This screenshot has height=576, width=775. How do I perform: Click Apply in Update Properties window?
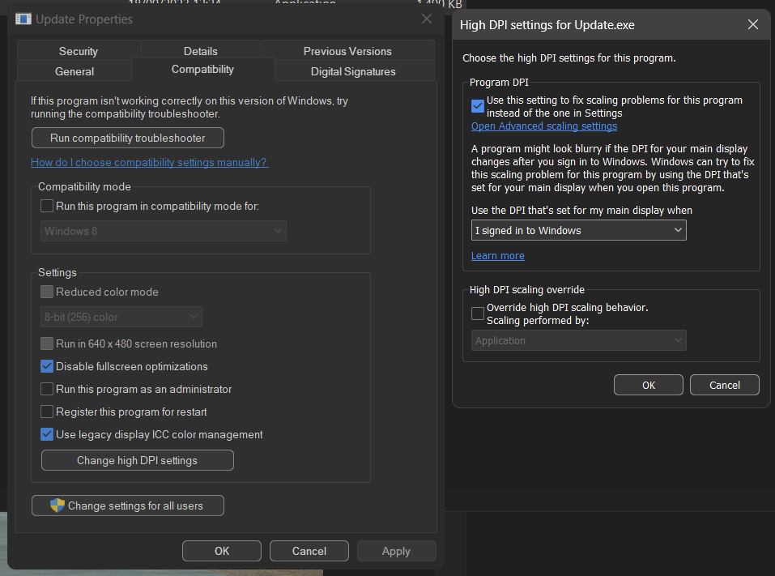(396, 551)
